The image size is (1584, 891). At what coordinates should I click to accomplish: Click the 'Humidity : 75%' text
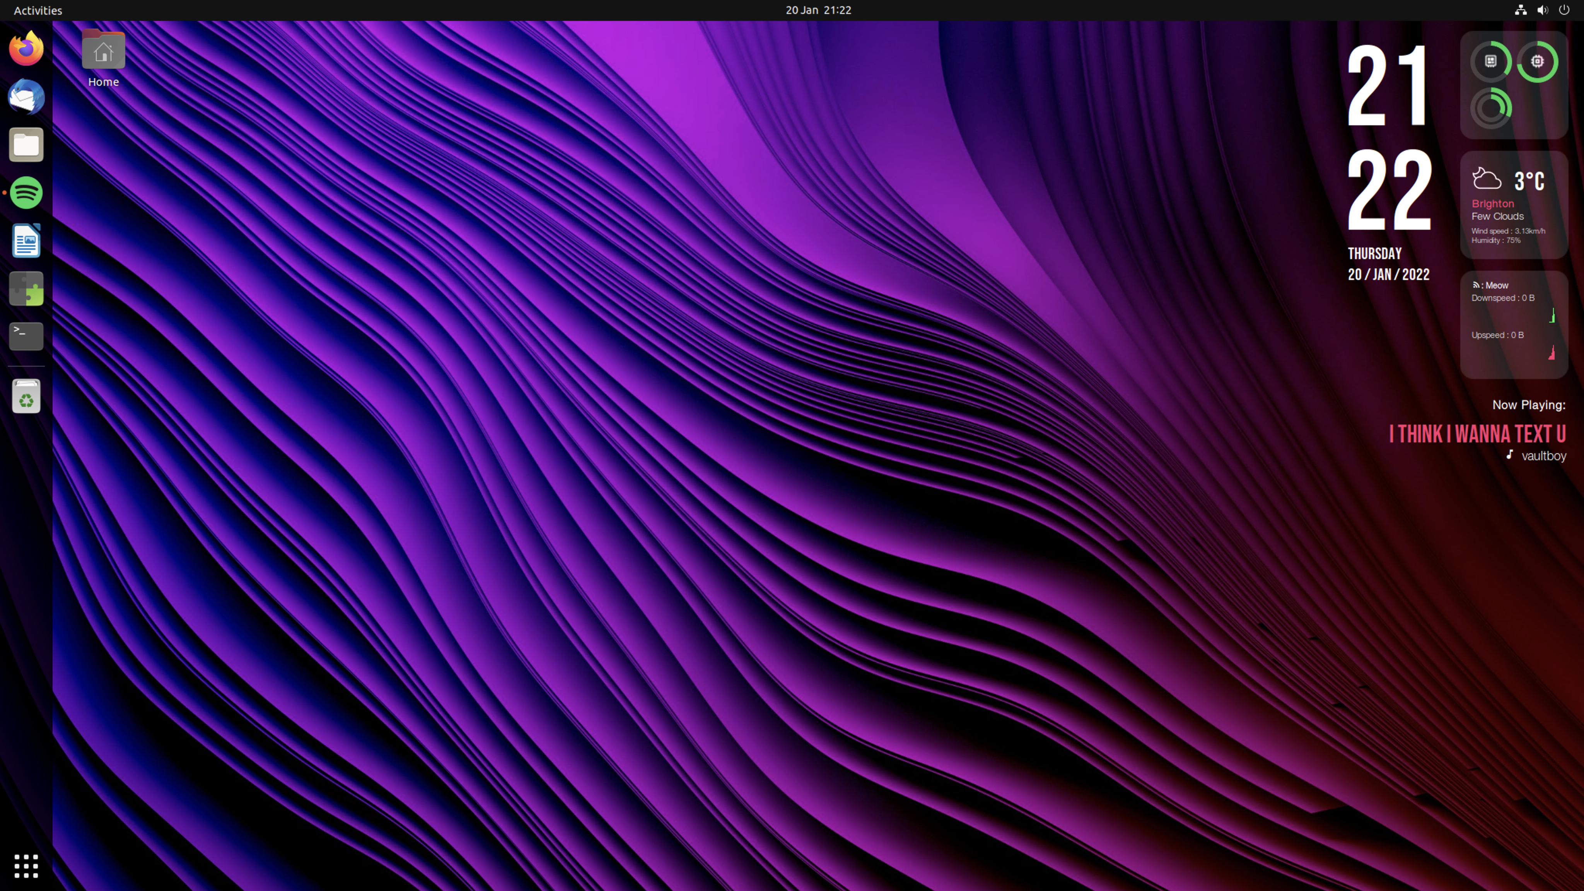pos(1496,241)
